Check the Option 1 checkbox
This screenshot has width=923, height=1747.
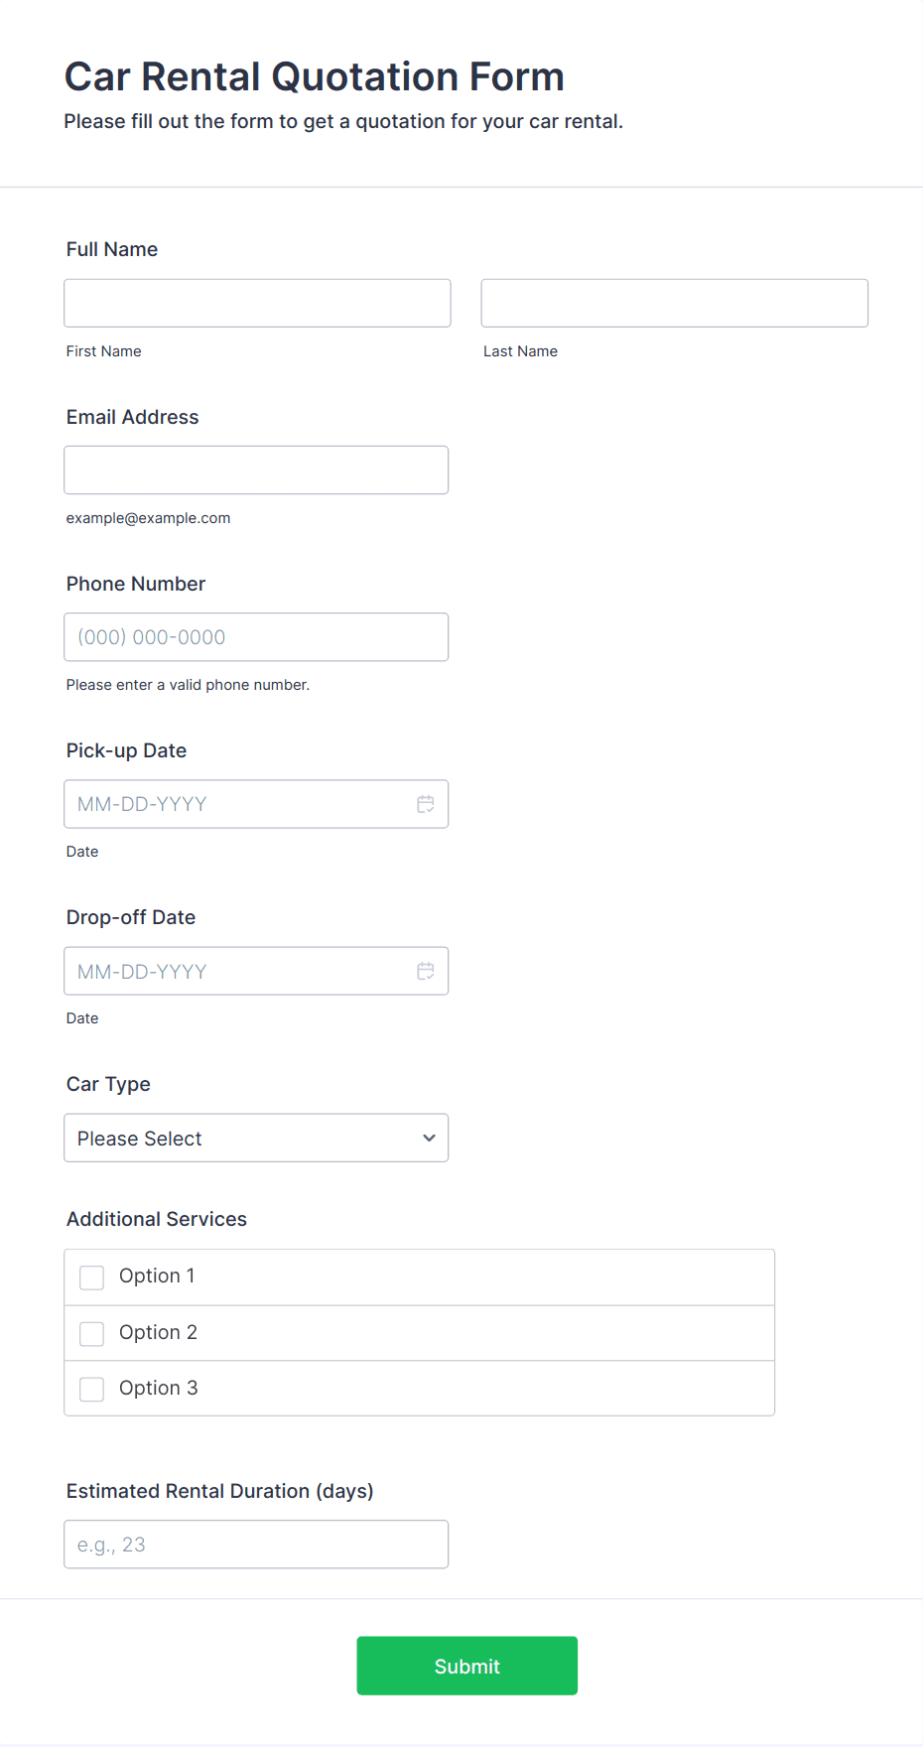click(92, 1277)
